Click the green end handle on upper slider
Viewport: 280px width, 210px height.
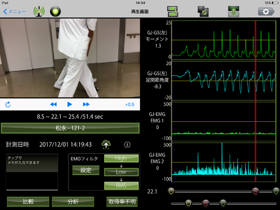(x=276, y=191)
